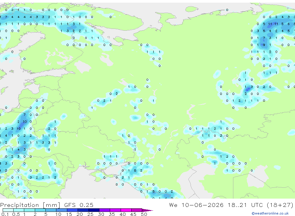Select the violet swatch between 30 and 35
295x216 pixels.
pos(105,210)
